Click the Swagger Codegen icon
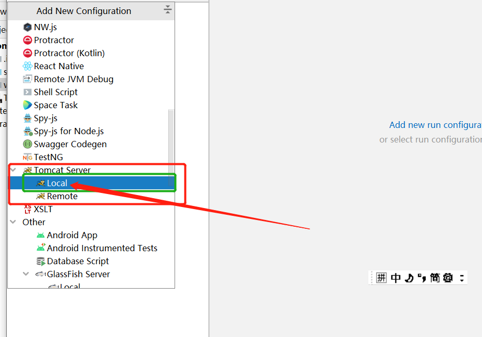Image resolution: width=482 pixels, height=337 pixels. 28,144
